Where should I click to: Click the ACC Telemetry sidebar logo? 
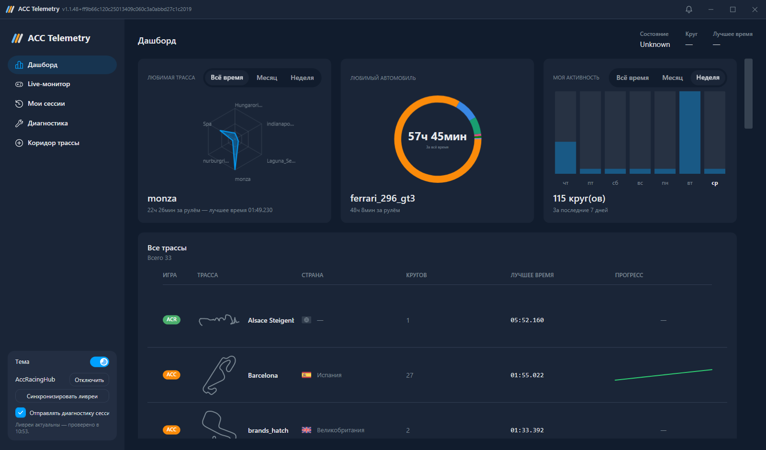point(17,38)
